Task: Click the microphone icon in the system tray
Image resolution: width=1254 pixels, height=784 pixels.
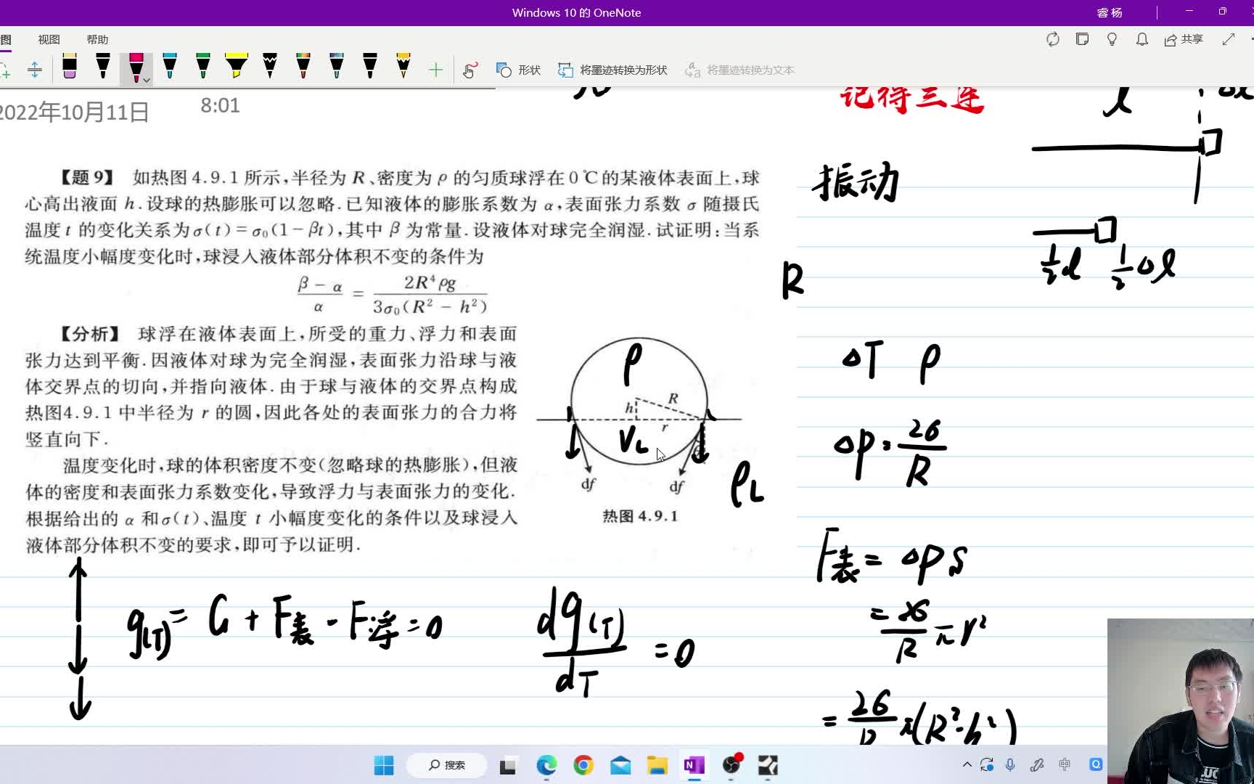Action: pos(1010,764)
